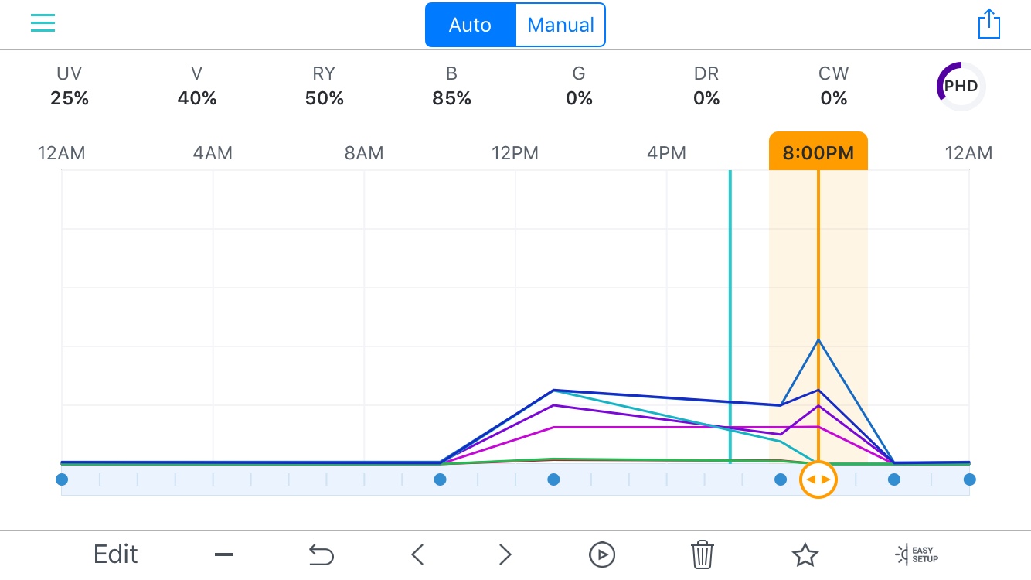Screen dimensions: 1031x580
Task: Select the DR 0% channel
Action: [x=706, y=86]
